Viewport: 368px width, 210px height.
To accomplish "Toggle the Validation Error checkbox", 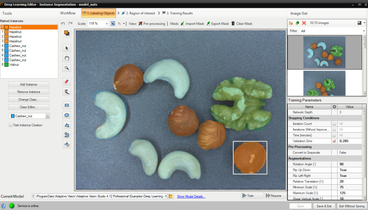I will coord(334,140).
